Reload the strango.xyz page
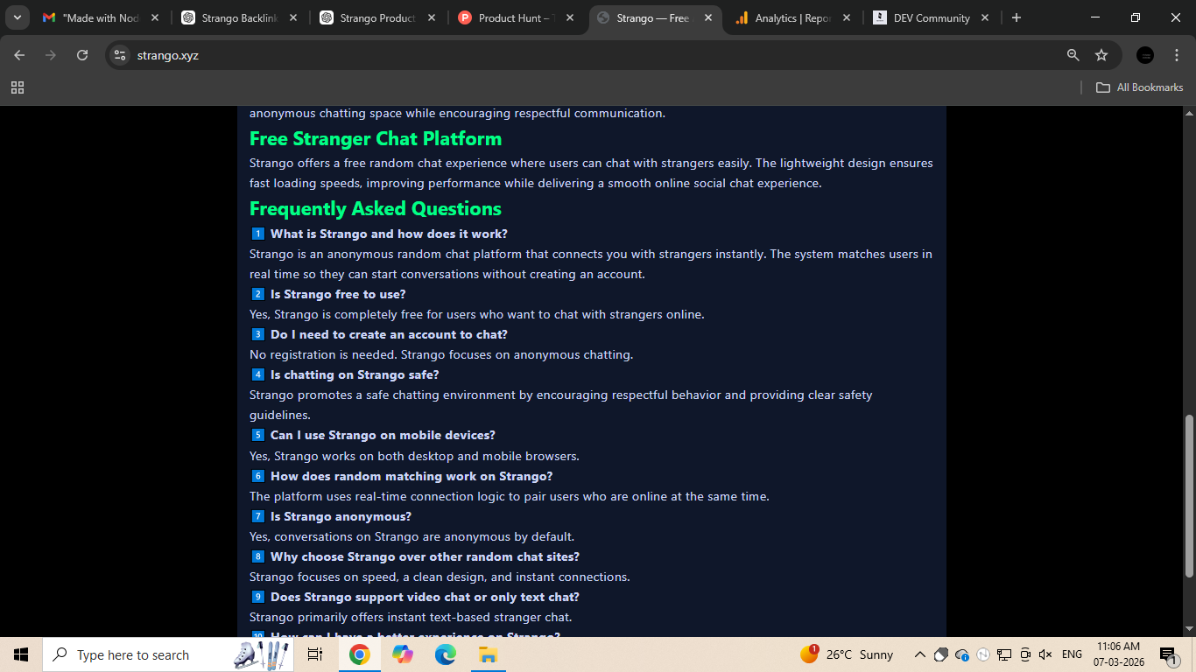Image resolution: width=1196 pixels, height=672 pixels. point(81,54)
